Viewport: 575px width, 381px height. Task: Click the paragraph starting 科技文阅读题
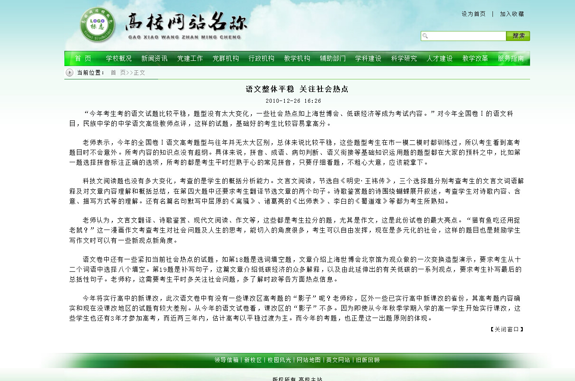(x=297, y=191)
